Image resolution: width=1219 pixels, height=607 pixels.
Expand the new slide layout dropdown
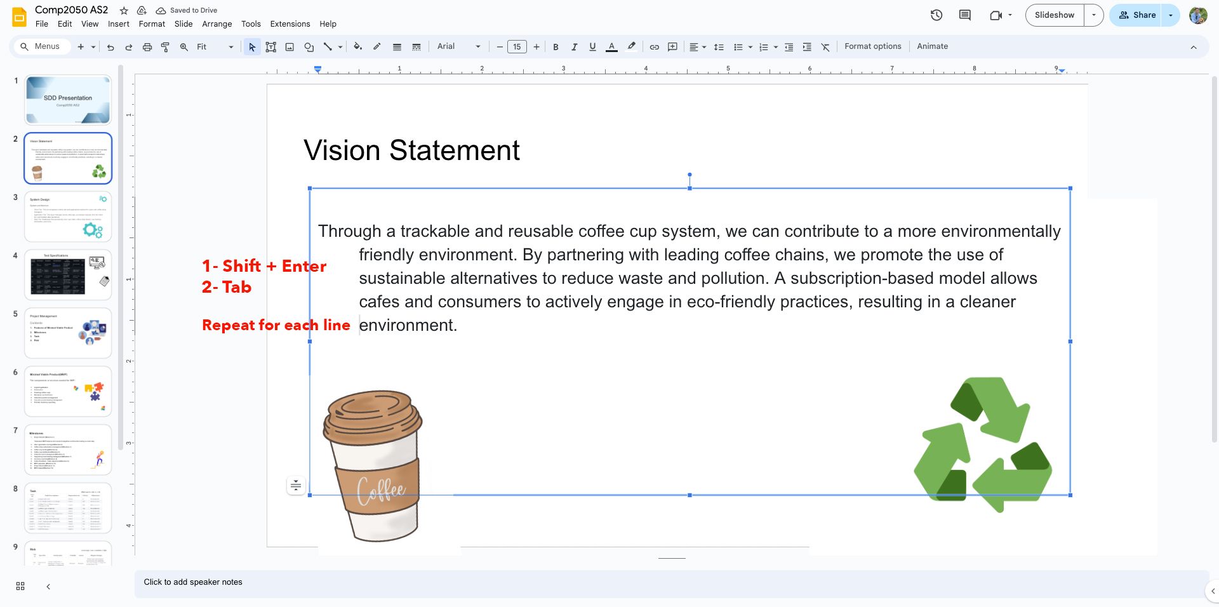(x=93, y=47)
